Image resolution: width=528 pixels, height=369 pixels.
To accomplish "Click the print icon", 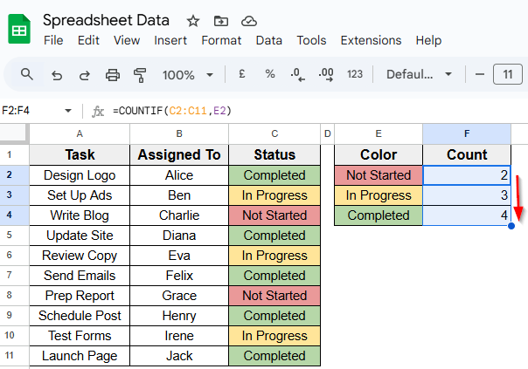I will pos(113,75).
